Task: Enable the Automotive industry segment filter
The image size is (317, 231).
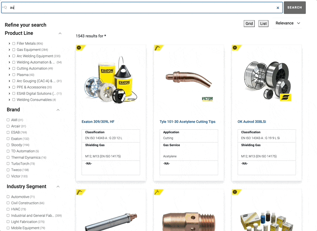Action: click(x=8, y=197)
